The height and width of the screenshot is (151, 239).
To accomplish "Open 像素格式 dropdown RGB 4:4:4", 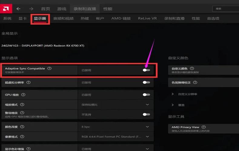I will pyautogui.click(x=116, y=137).
